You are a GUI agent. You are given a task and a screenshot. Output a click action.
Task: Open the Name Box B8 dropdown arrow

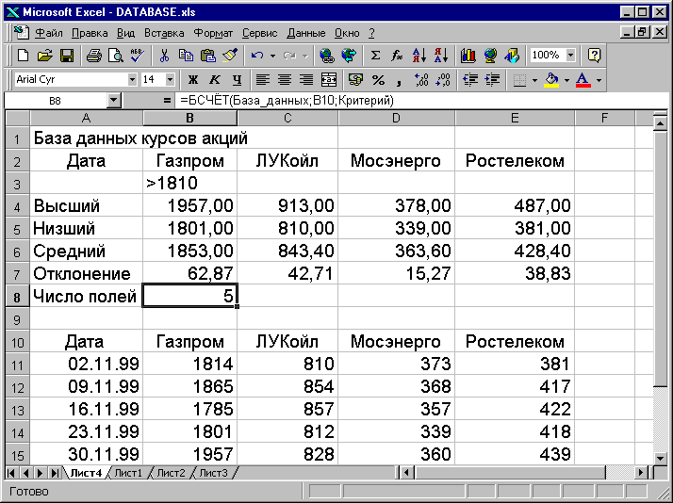tap(113, 101)
